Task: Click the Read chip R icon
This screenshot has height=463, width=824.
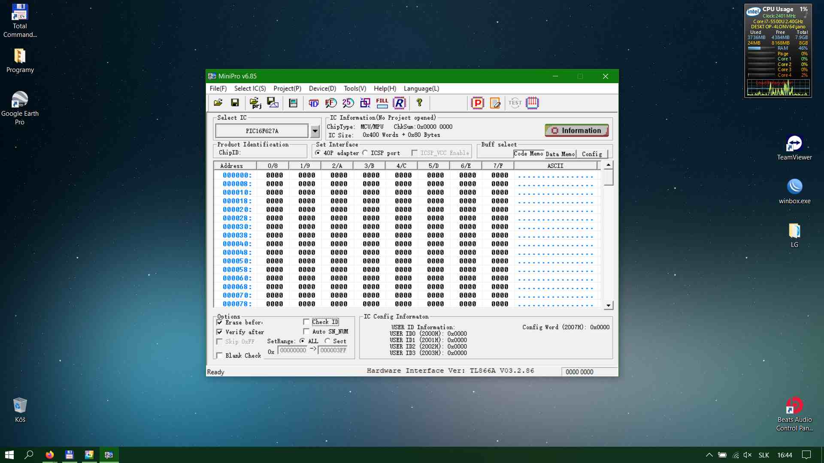Action: point(399,103)
